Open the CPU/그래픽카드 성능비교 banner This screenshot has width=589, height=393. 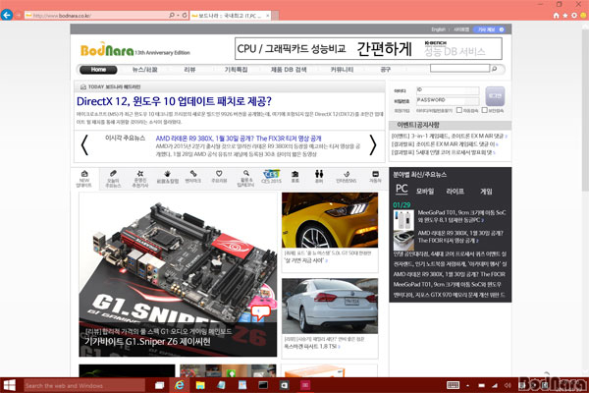368,48
